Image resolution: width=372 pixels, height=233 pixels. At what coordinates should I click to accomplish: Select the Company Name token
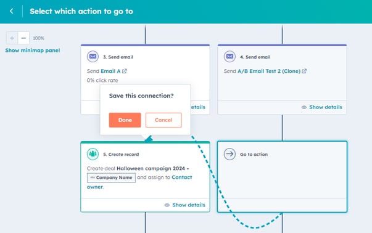[x=111, y=178]
